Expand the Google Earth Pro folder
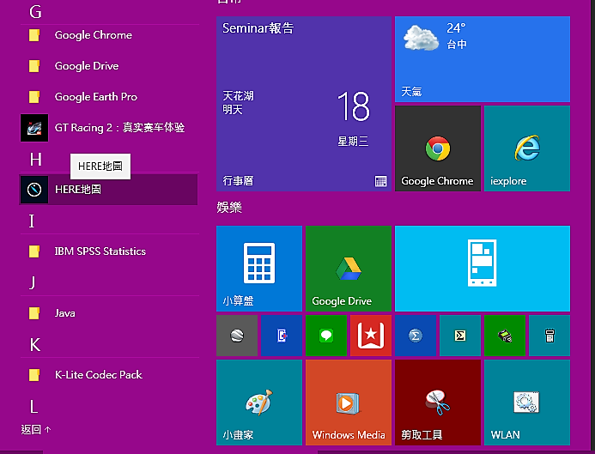Viewport: 595px width, 454px height. [x=108, y=97]
